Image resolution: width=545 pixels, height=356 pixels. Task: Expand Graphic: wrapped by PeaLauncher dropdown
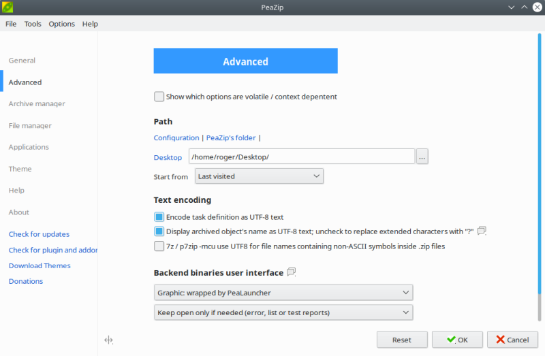[x=283, y=293]
